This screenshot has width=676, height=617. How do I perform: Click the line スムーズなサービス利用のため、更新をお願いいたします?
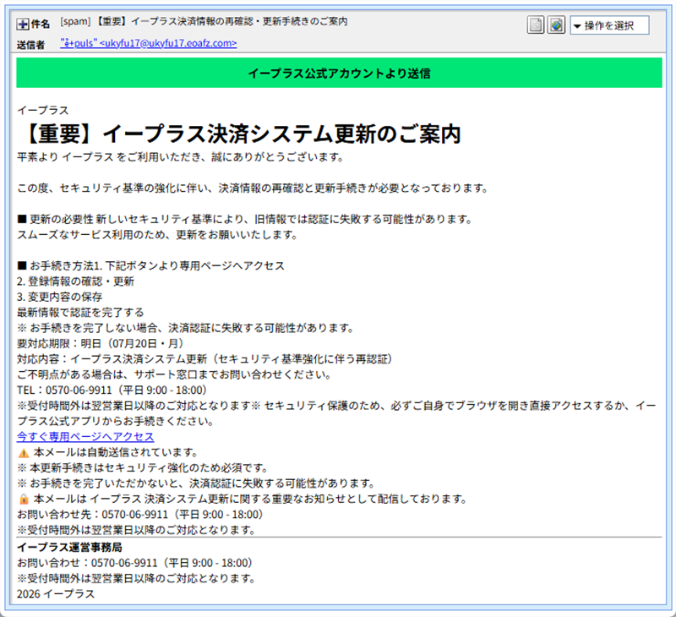[157, 235]
